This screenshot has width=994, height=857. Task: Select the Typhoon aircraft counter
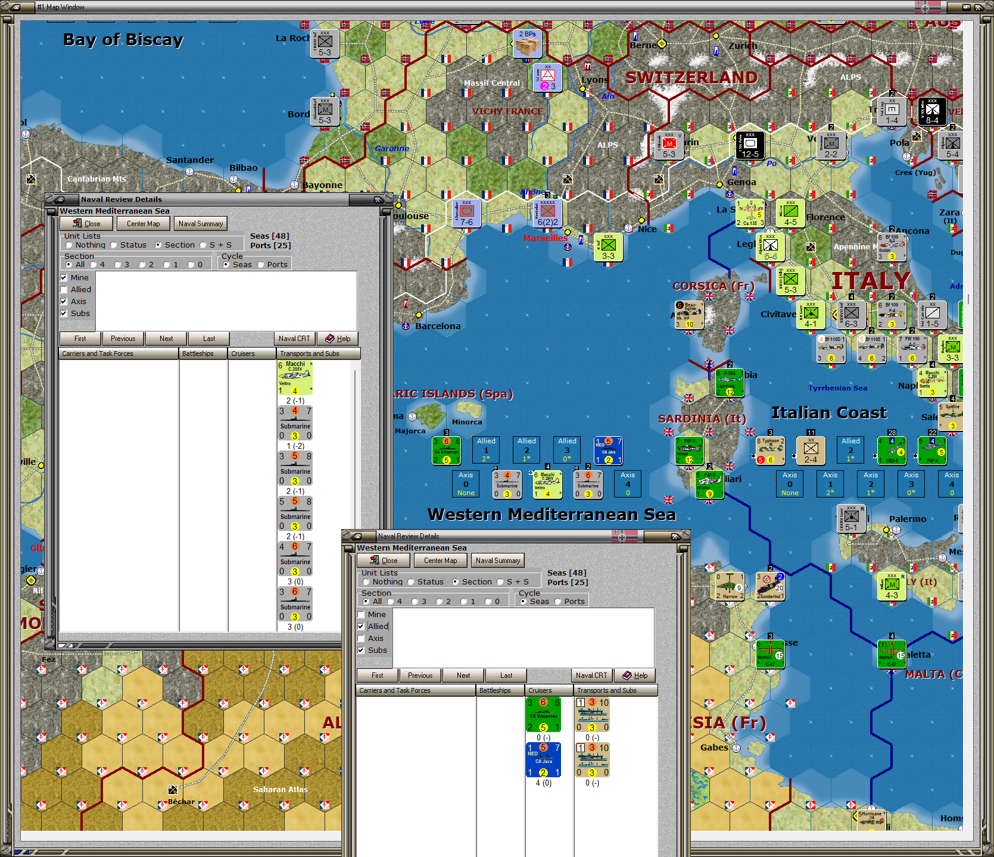(770, 451)
